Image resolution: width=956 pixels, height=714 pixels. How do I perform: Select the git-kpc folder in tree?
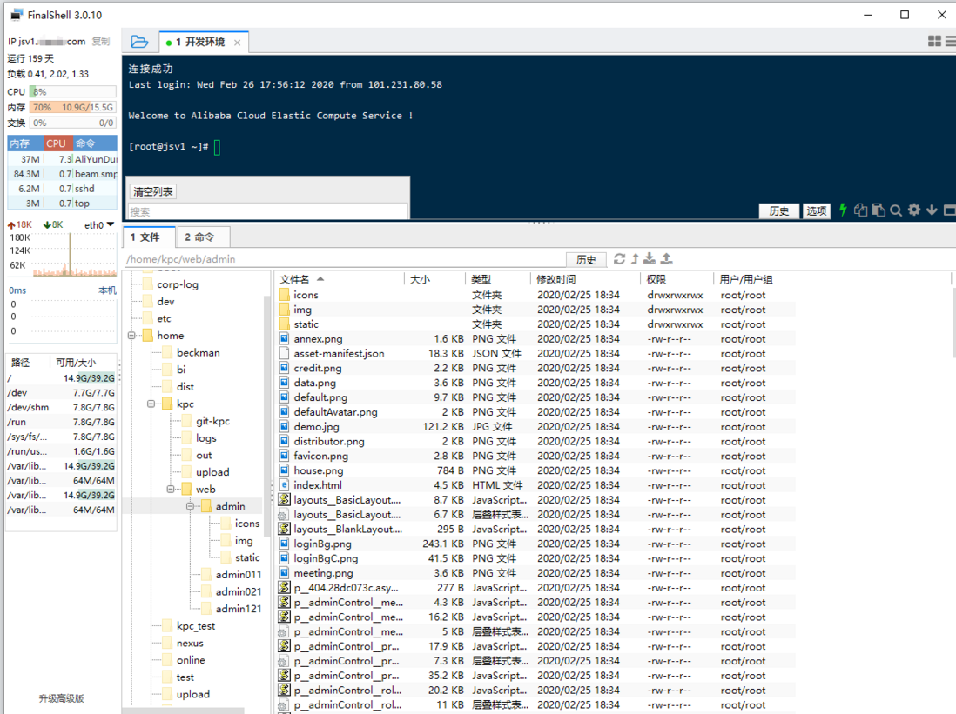pyautogui.click(x=205, y=421)
